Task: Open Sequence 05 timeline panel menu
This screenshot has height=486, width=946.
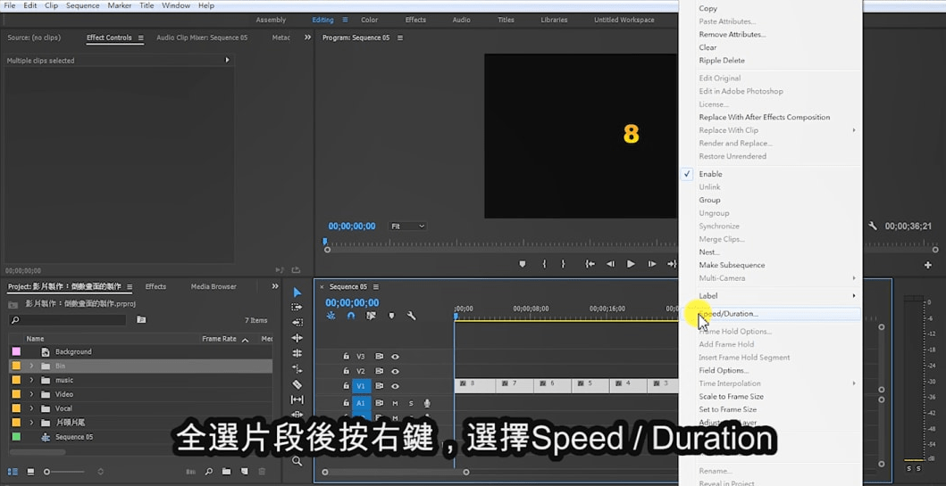Action: pos(376,286)
